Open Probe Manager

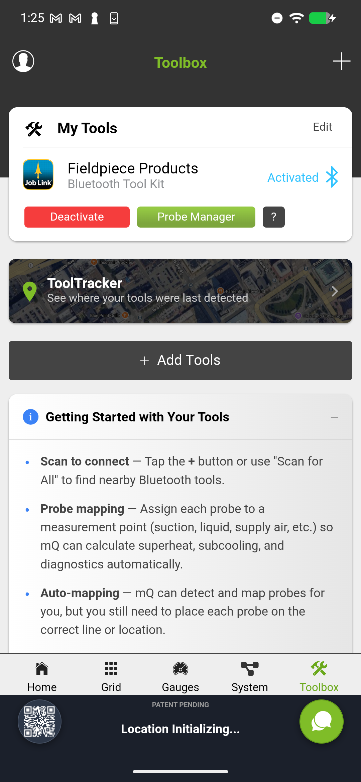pyautogui.click(x=196, y=217)
